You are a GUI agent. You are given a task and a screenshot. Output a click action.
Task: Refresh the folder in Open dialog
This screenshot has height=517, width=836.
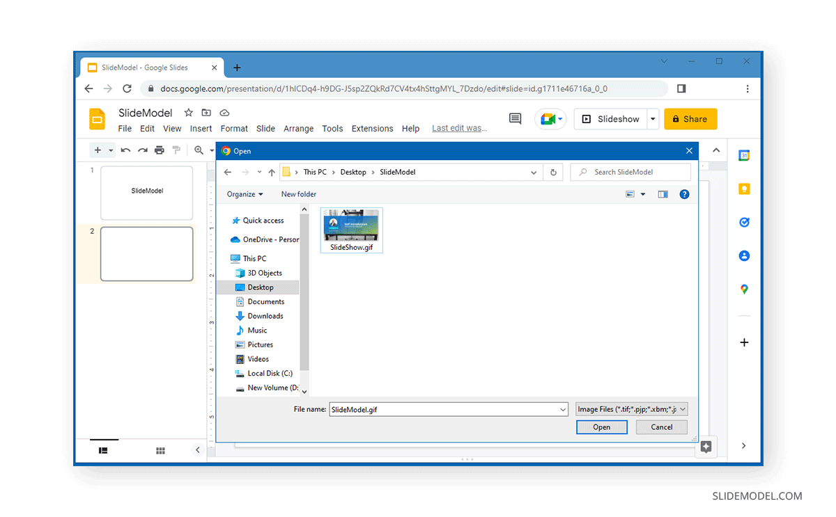coord(553,172)
